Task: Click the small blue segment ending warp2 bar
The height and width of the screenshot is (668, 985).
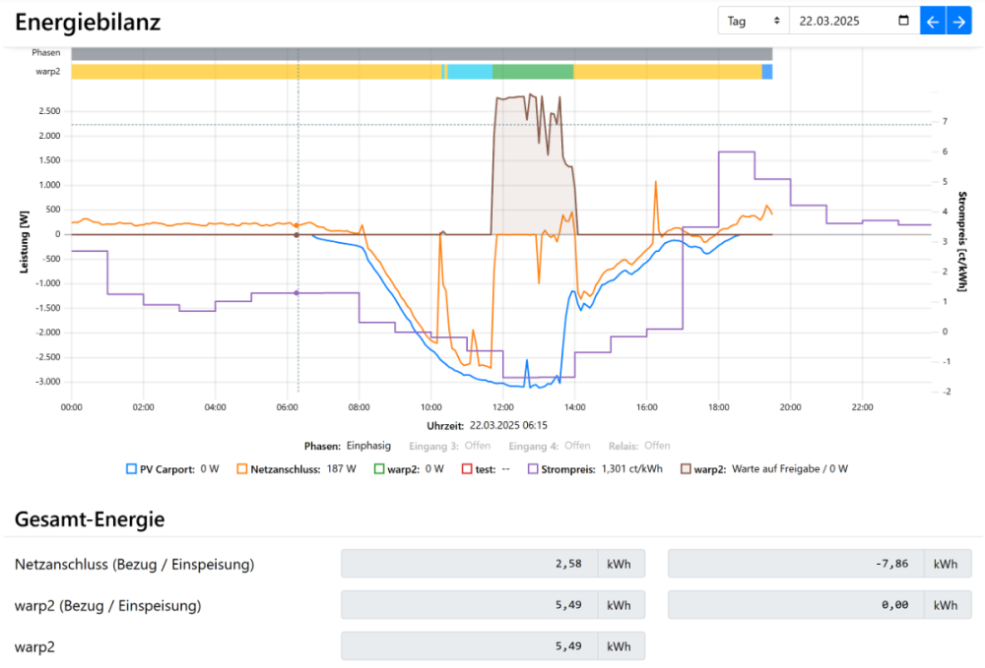Action: pos(767,72)
